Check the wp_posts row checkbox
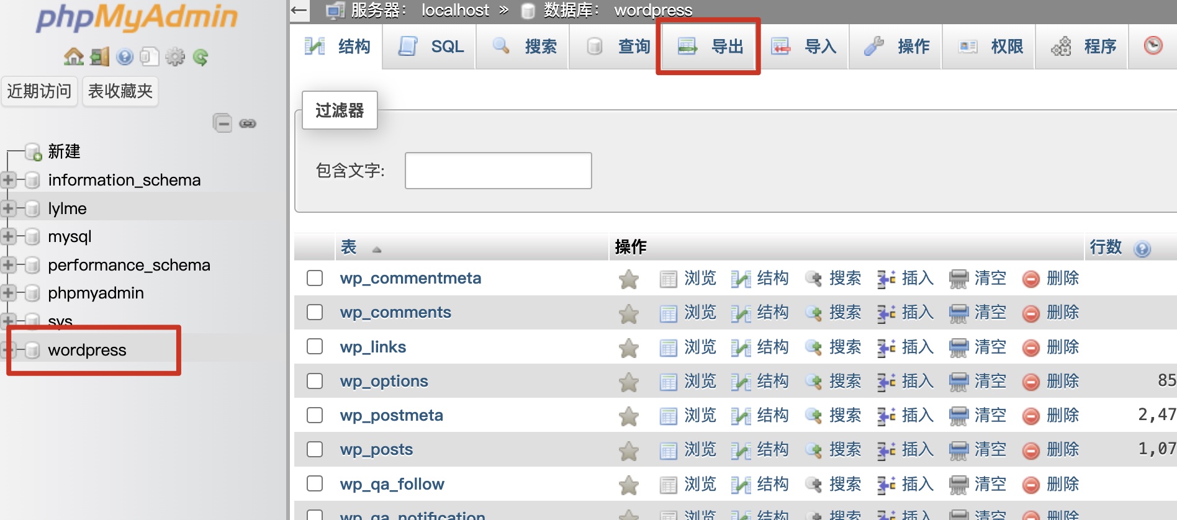 click(315, 449)
